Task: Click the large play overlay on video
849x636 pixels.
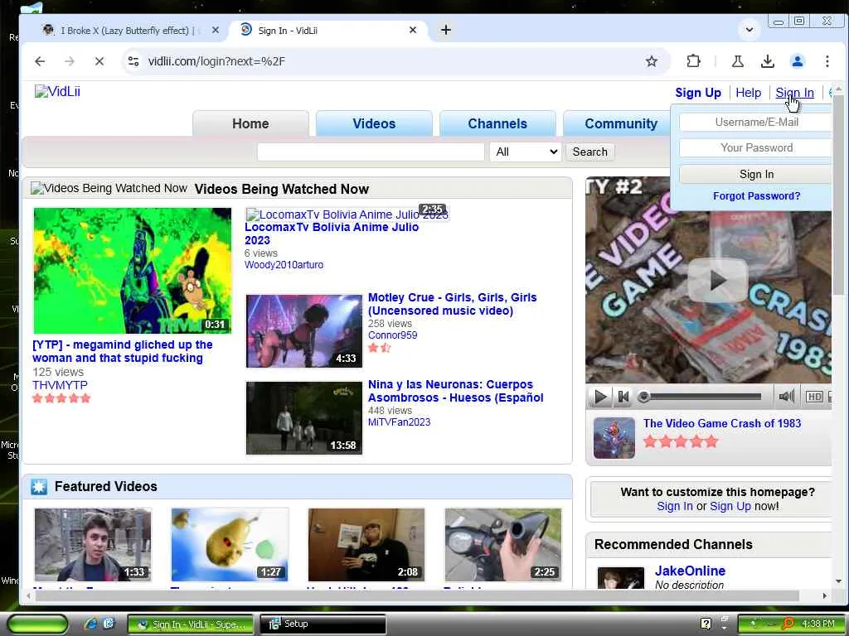Action: [717, 280]
